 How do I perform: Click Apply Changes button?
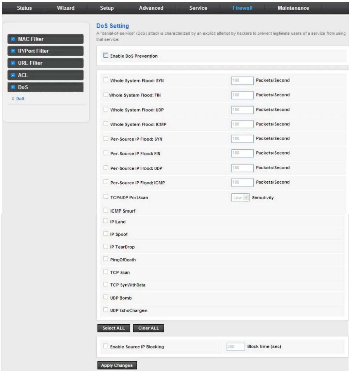[117, 365]
